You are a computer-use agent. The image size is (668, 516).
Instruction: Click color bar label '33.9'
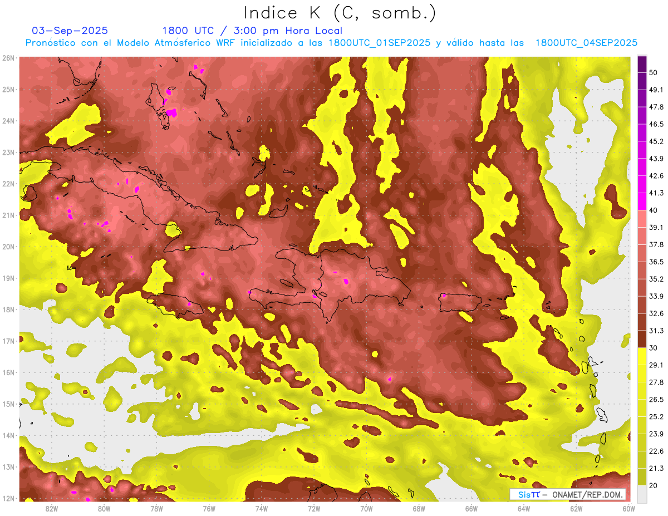(656, 296)
